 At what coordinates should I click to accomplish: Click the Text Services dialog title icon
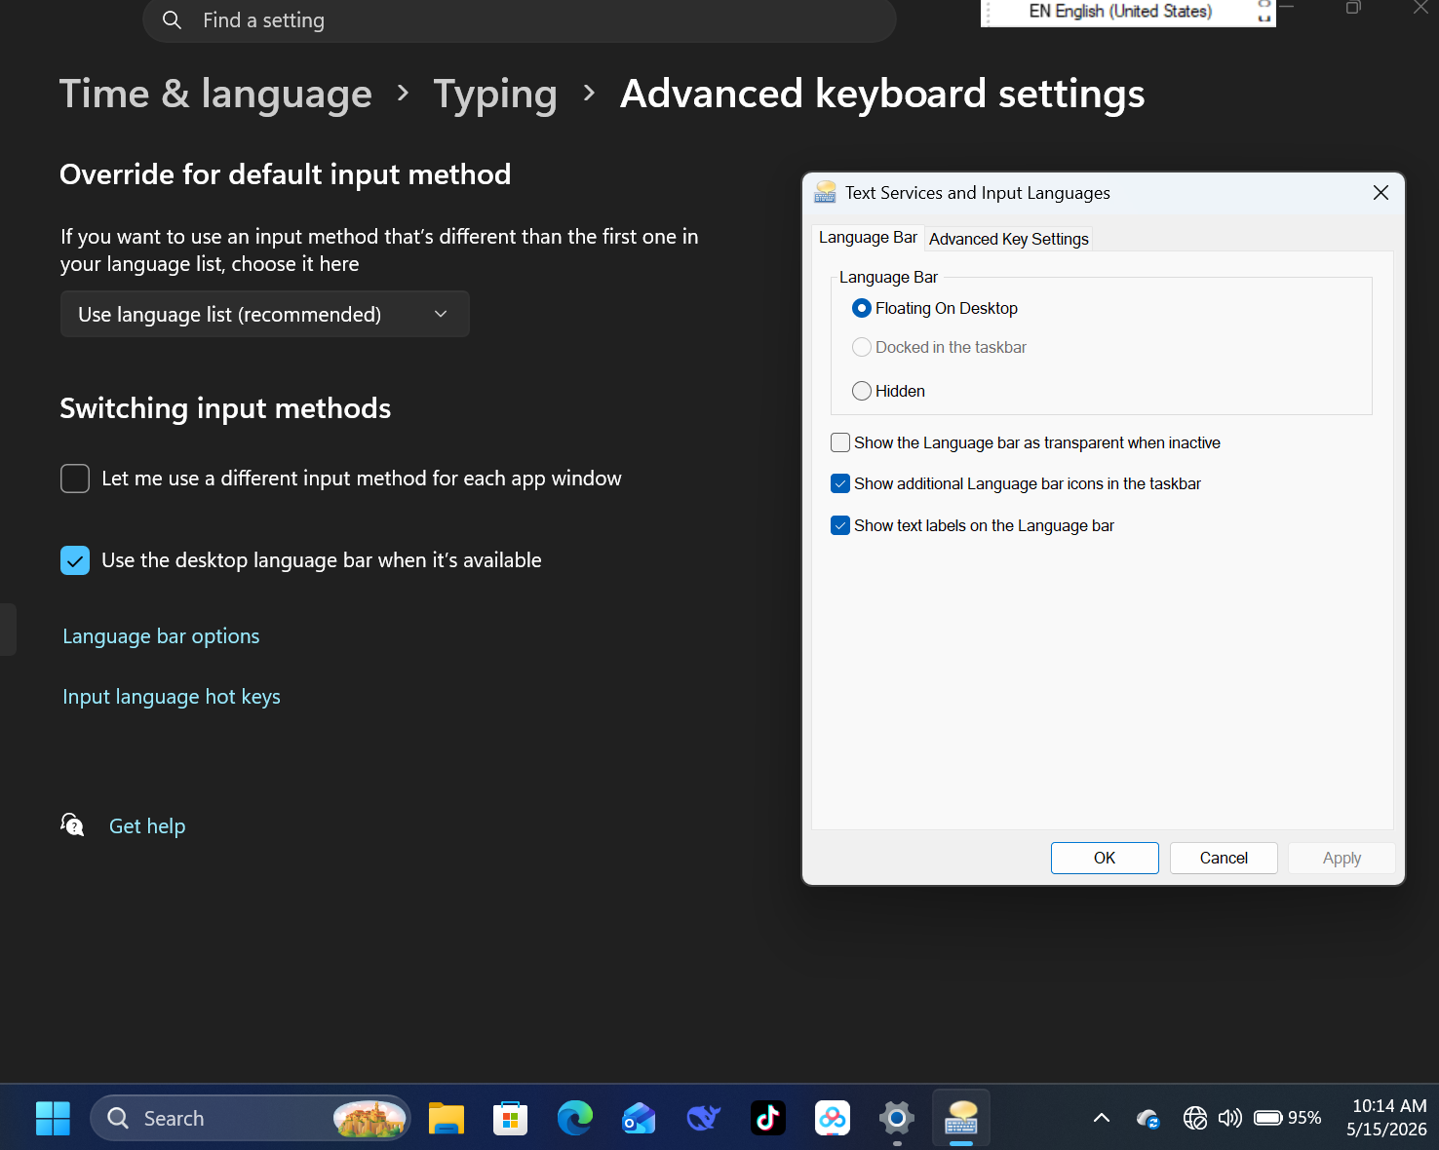click(826, 192)
